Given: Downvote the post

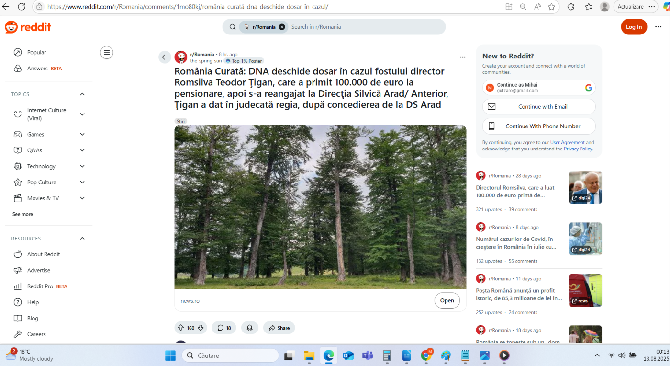Looking at the screenshot, I should pos(201,328).
